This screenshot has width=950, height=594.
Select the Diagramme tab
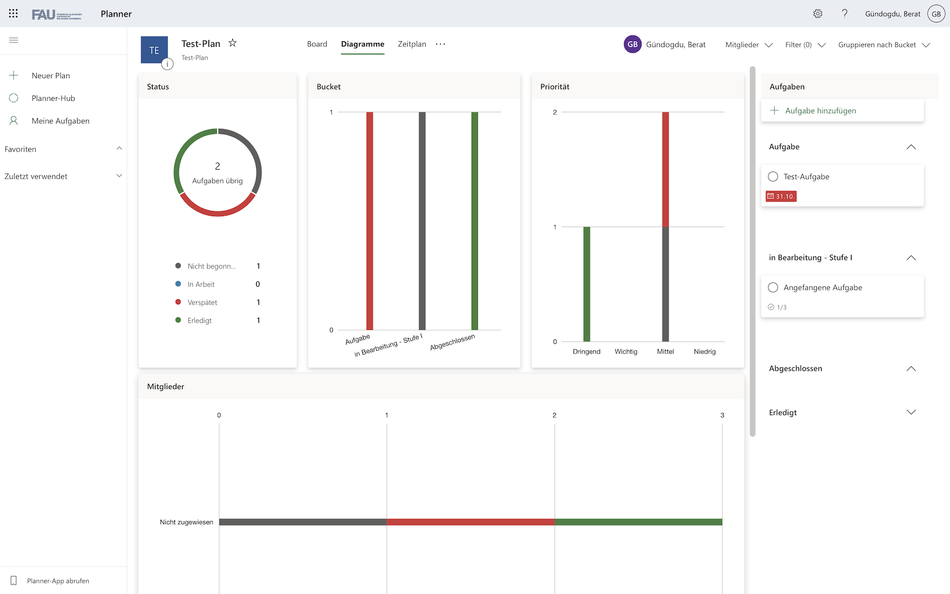tap(362, 44)
